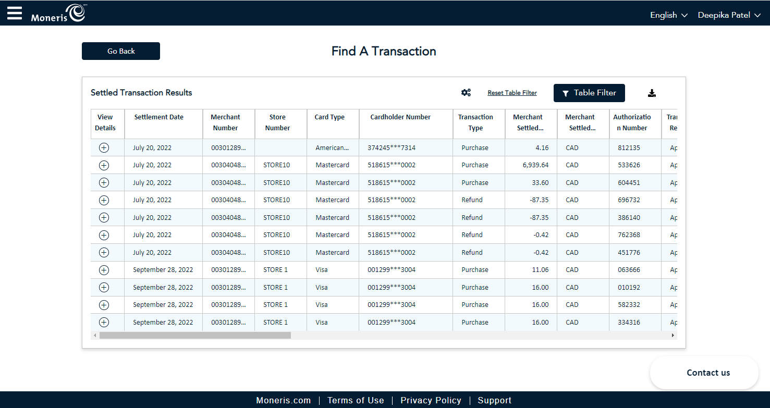Open the Contact us chat button
The height and width of the screenshot is (408, 770).
point(704,373)
